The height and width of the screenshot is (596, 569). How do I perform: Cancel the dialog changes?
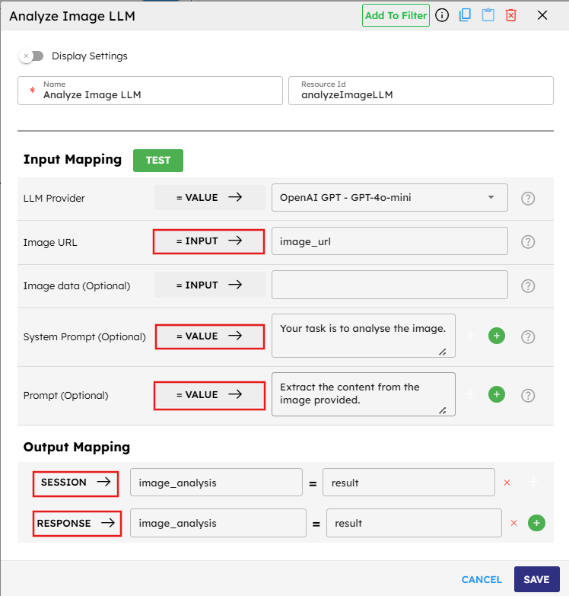pos(482,579)
